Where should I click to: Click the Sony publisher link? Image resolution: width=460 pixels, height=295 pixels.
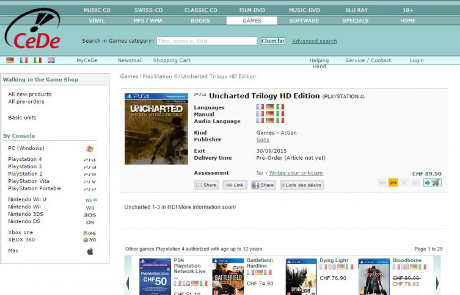[263, 140]
